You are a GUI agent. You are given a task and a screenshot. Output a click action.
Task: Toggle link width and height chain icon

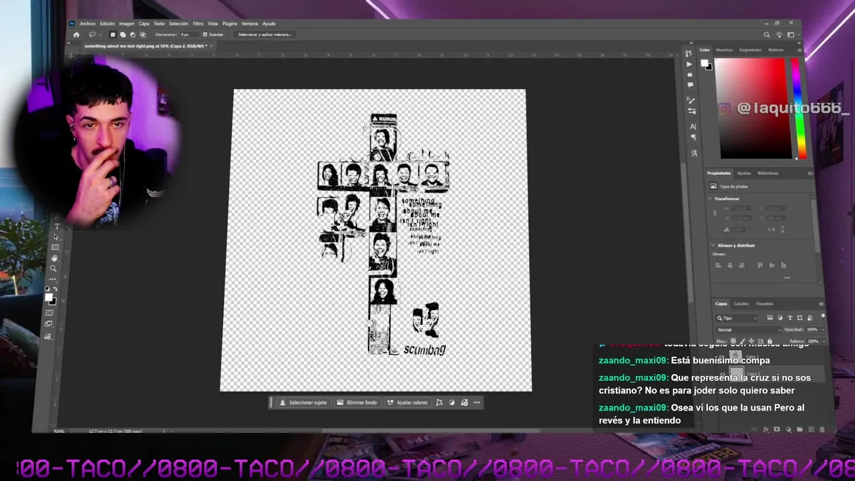point(715,213)
